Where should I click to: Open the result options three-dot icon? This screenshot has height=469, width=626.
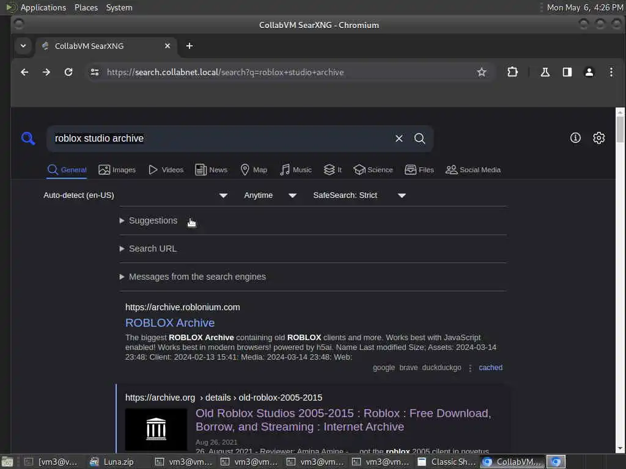[x=470, y=368]
